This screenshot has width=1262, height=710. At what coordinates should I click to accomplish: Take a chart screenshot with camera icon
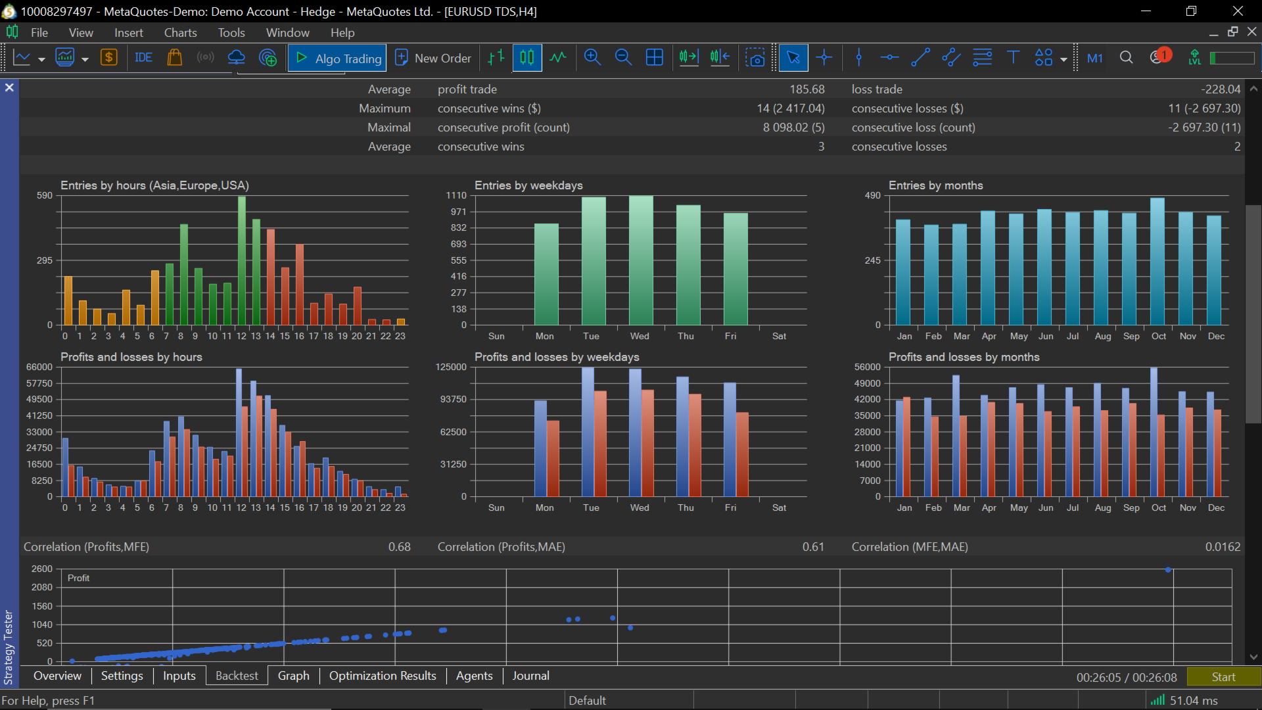755,58
